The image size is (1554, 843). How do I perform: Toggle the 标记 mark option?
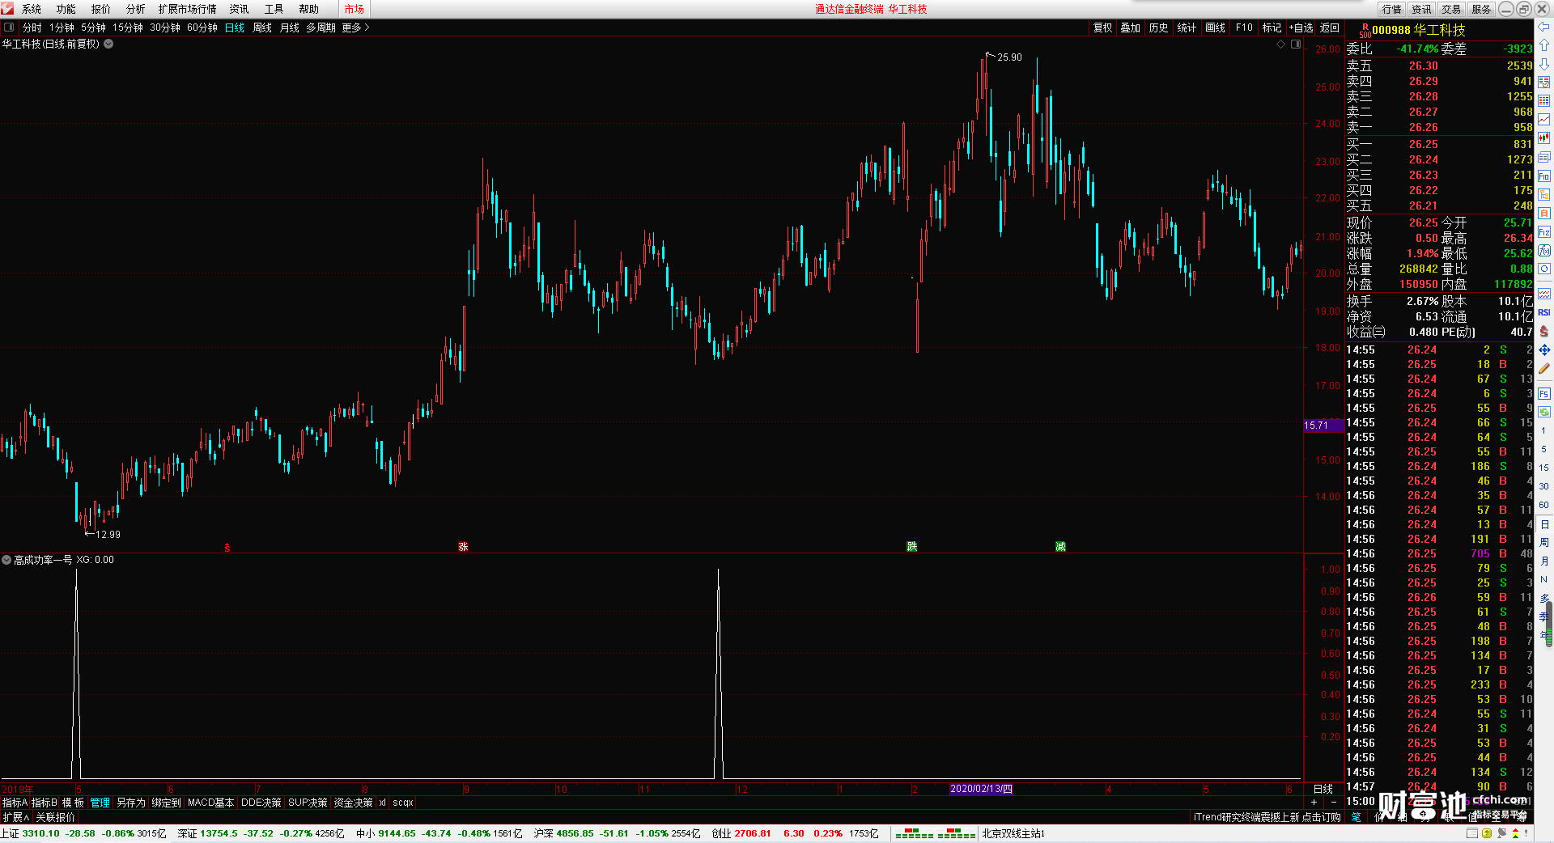coord(1272,28)
